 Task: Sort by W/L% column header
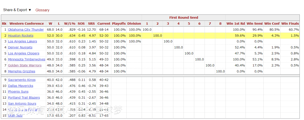[70, 24]
